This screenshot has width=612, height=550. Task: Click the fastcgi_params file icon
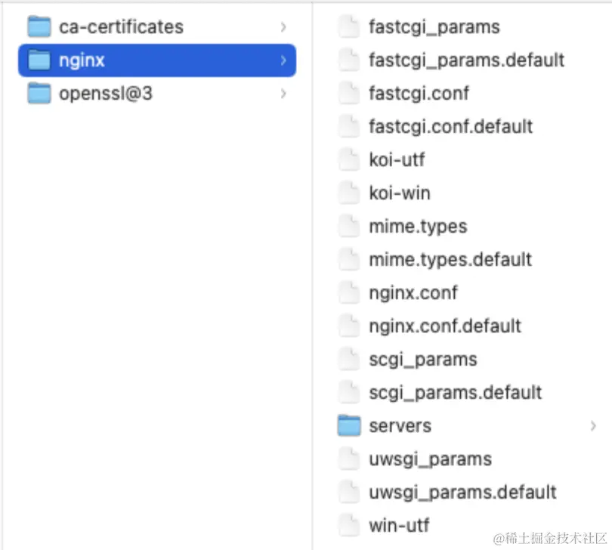point(349,26)
